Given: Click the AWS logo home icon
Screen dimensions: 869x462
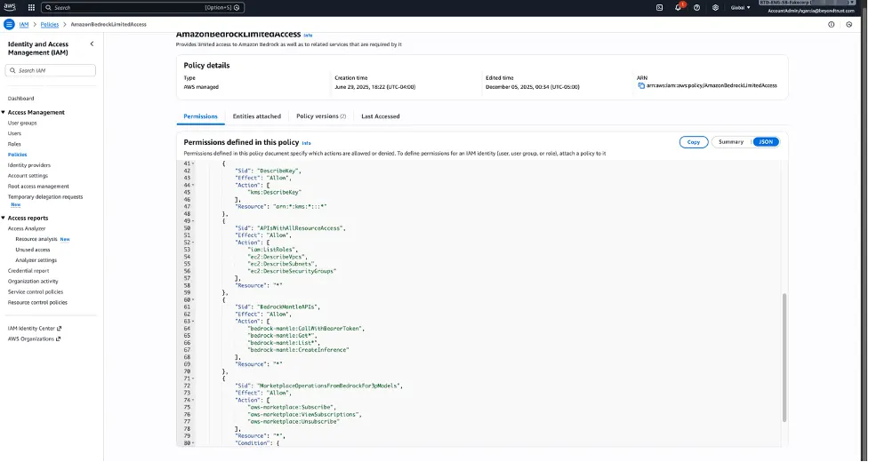Looking at the screenshot, I should click(x=10, y=8).
